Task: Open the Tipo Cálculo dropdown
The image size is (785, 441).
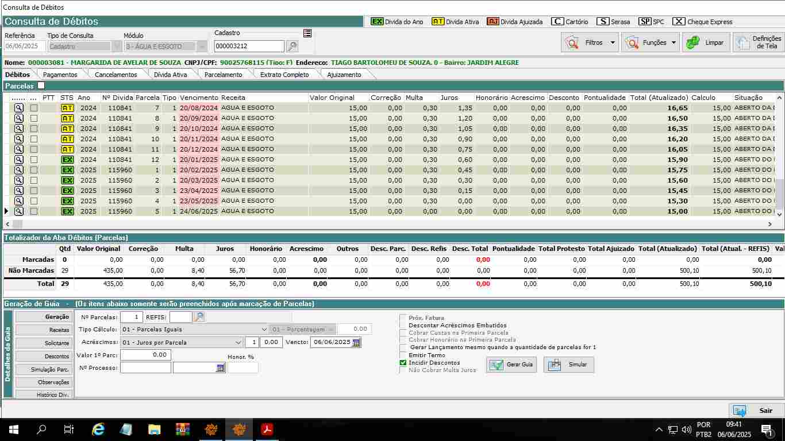Action: coord(264,330)
